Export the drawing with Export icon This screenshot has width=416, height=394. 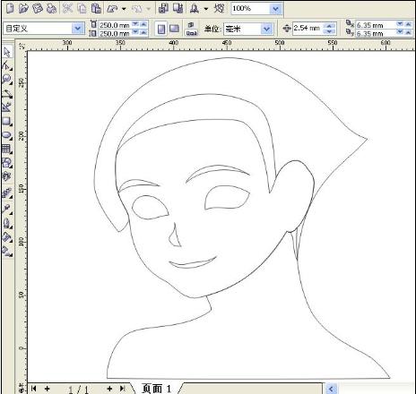coord(178,8)
